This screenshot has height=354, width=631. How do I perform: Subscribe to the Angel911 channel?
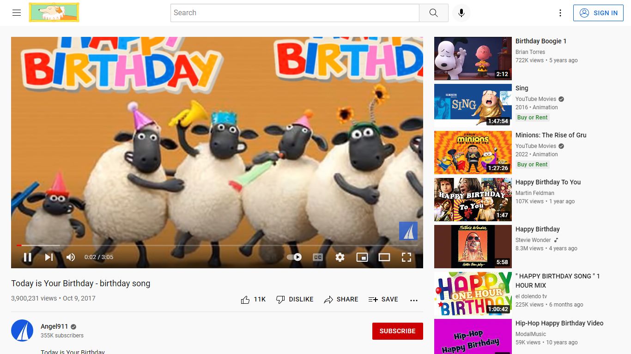tap(398, 331)
